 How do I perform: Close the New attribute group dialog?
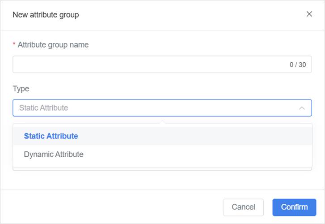tap(309, 14)
